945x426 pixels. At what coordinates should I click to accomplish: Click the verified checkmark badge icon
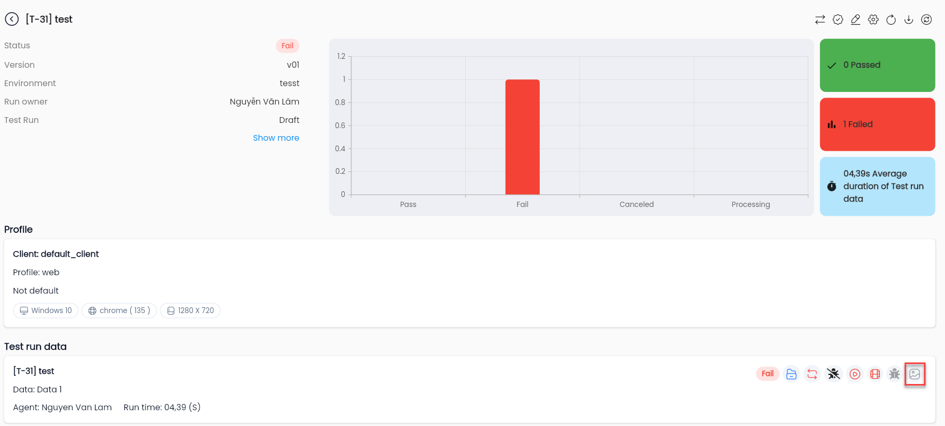pyautogui.click(x=838, y=19)
